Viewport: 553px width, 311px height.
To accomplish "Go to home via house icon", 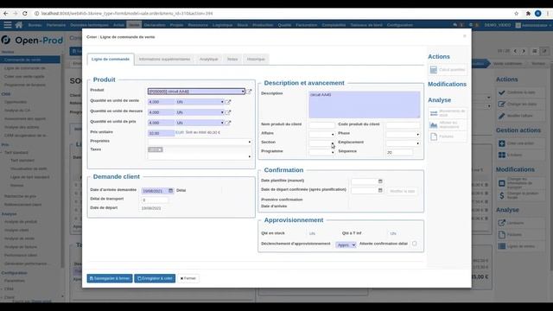I will click(19, 25).
